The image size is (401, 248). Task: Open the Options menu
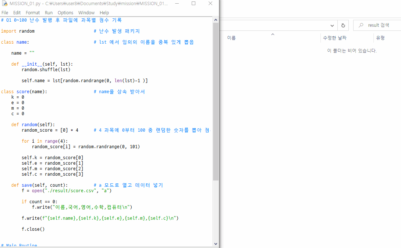(x=65, y=12)
